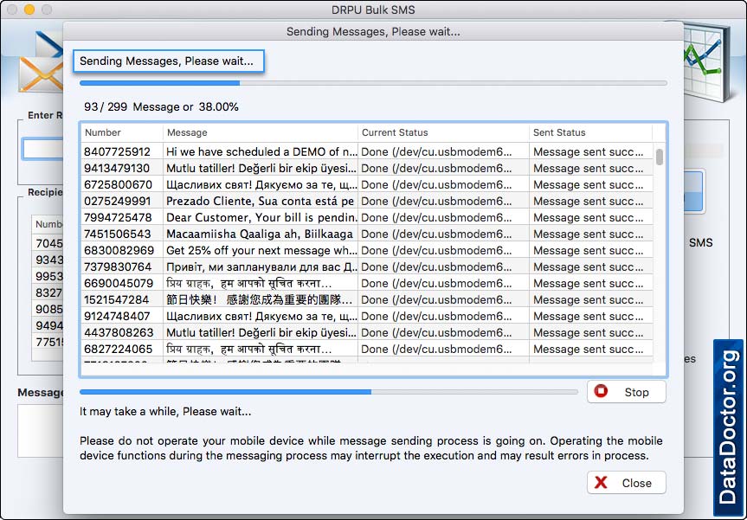
Task: Select row with number 6830082969
Action: click(x=367, y=250)
